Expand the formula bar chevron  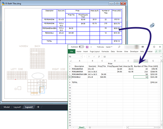click(161, 57)
